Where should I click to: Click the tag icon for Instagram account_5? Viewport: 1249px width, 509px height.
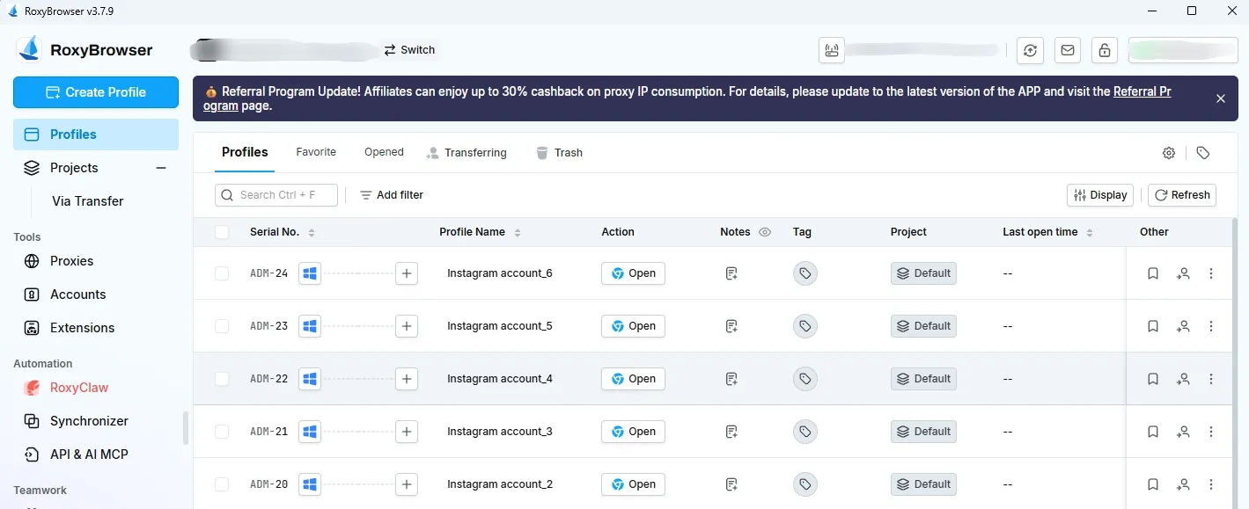(805, 326)
